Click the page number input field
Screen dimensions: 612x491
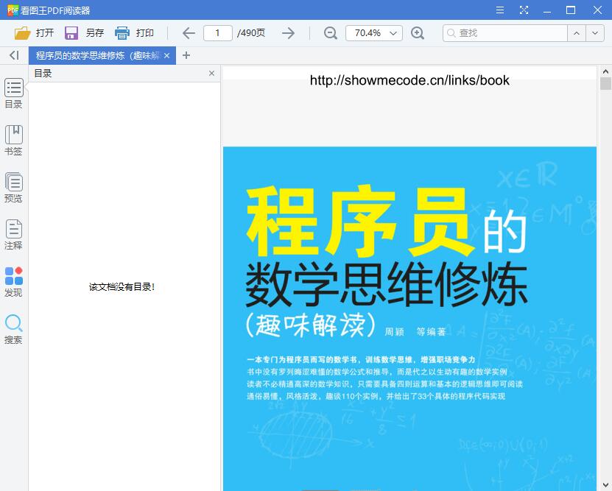[x=218, y=33]
